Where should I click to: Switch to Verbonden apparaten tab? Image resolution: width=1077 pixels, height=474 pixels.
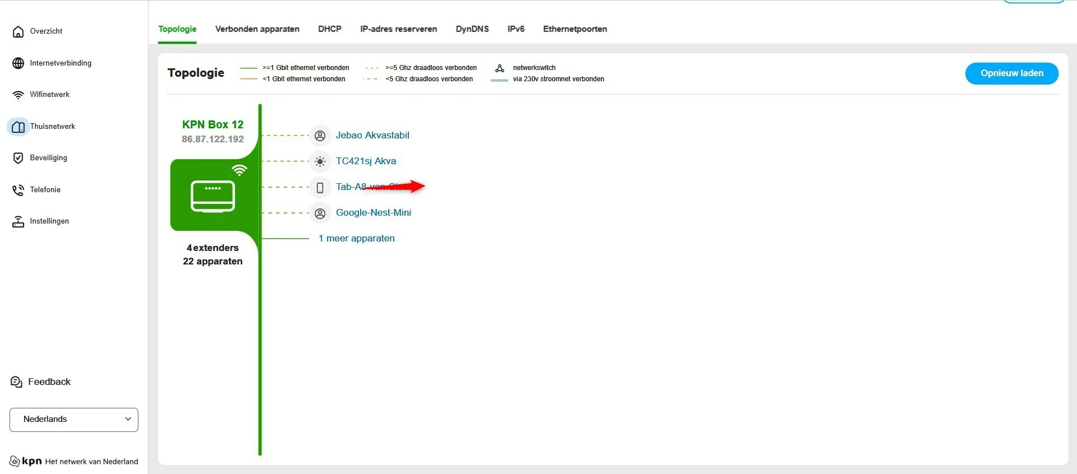click(257, 29)
